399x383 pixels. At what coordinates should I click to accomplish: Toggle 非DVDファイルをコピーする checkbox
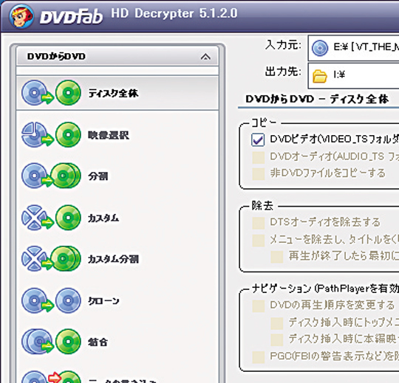(259, 174)
